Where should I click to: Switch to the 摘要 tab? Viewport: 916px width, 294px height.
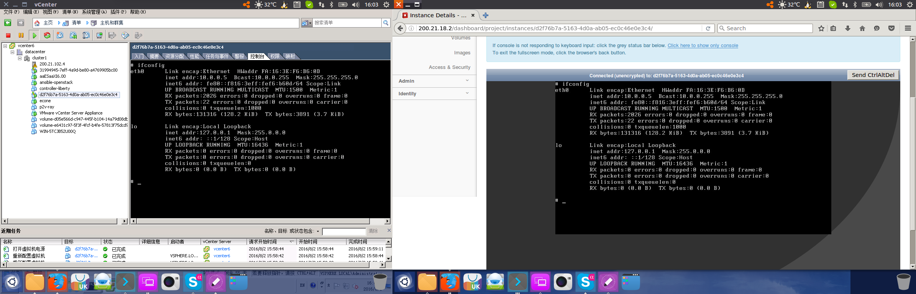pyautogui.click(x=154, y=57)
